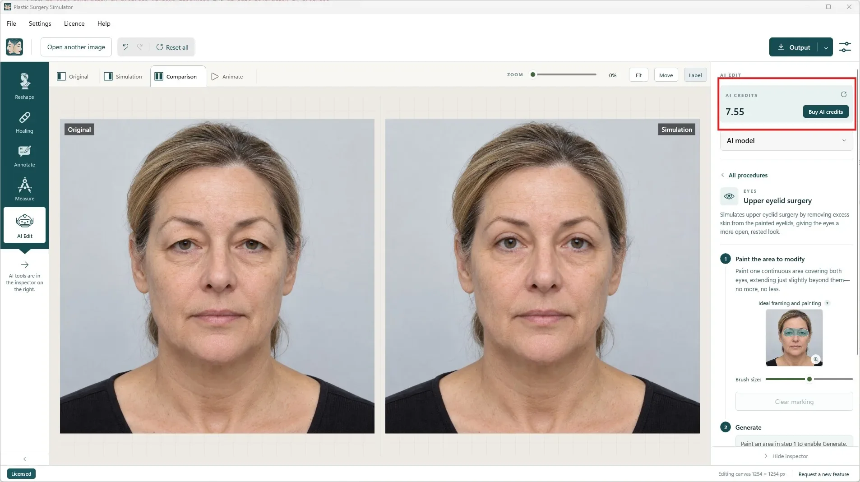The height and width of the screenshot is (482, 860).
Task: Open the adjustment sliders panel icon
Action: 845,47
